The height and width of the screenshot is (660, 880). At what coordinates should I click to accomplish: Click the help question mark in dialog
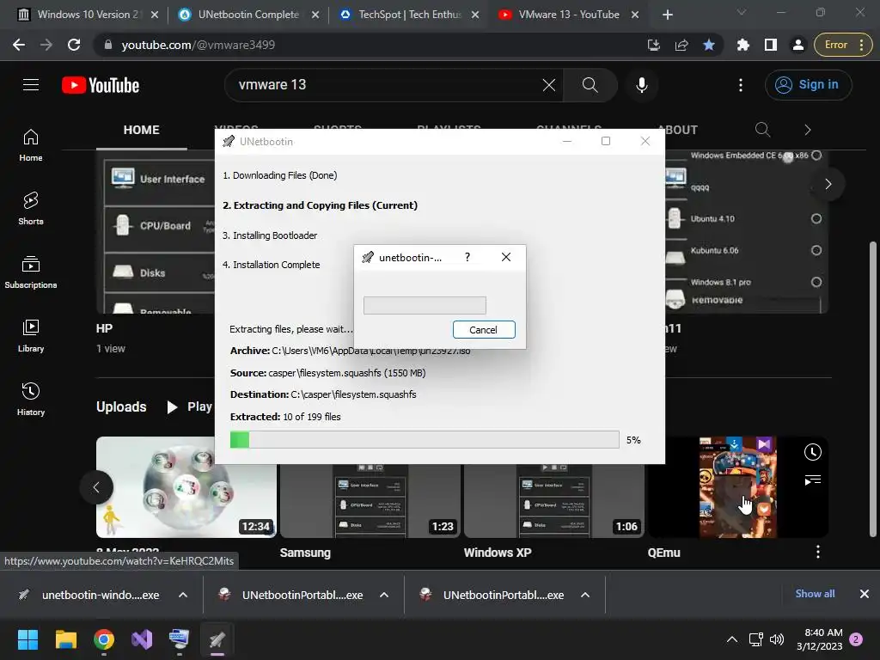pos(467,257)
